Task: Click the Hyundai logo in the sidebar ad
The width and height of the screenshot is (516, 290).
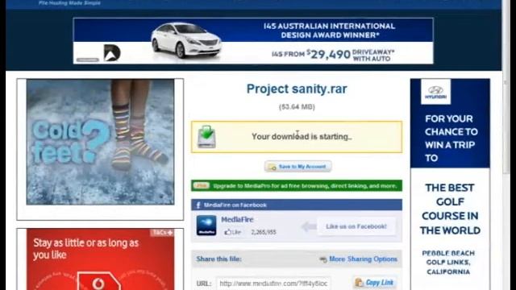Action: click(435, 92)
